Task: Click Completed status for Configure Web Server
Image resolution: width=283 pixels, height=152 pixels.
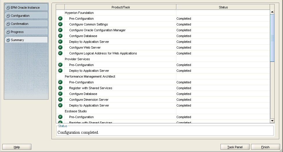Action: click(x=184, y=47)
